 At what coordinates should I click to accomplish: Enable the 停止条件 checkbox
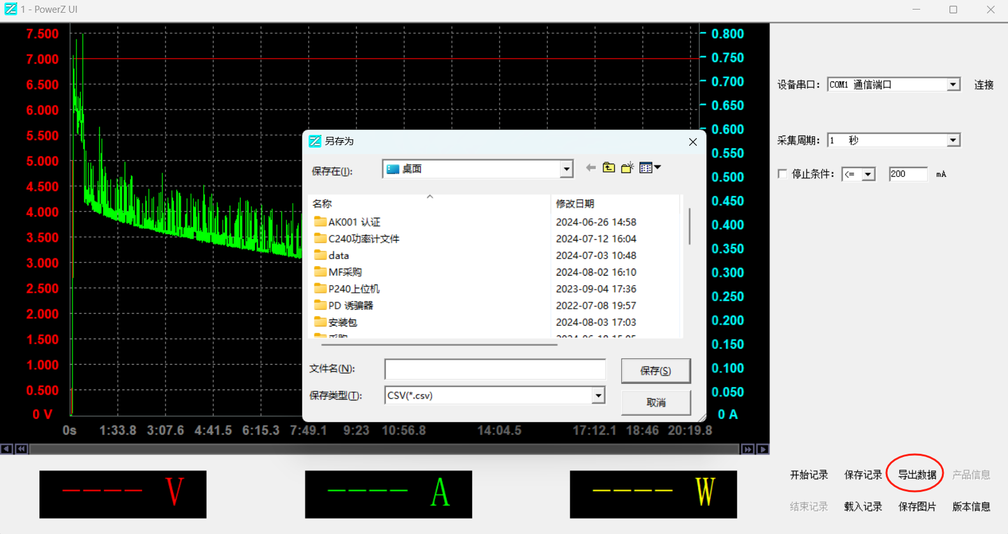point(783,174)
